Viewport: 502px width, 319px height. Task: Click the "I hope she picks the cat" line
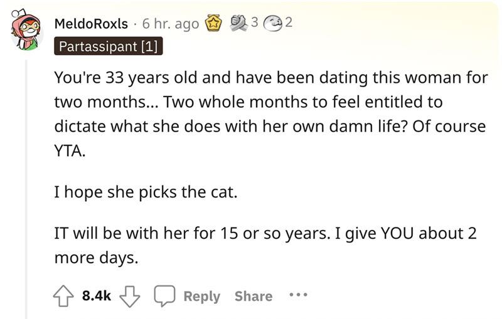coord(146,194)
